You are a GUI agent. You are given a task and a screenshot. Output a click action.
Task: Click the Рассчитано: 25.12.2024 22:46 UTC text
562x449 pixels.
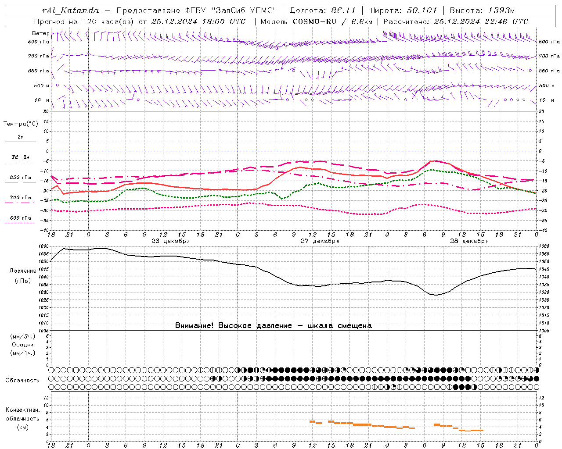456,21
